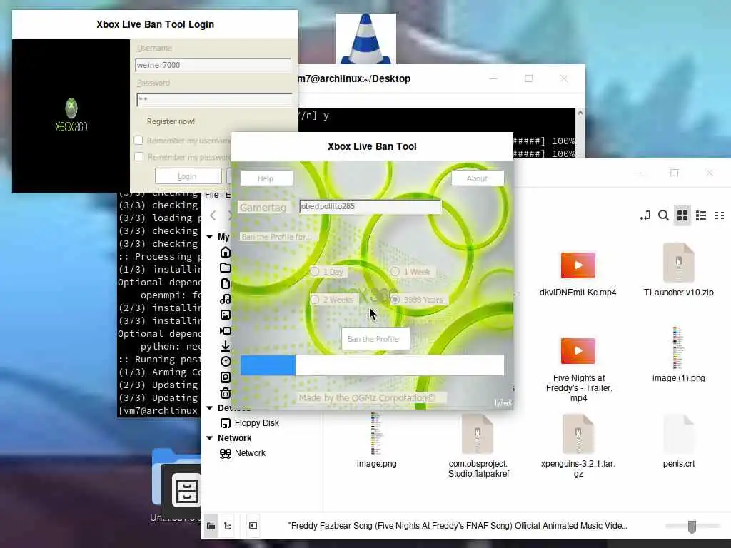The height and width of the screenshot is (548, 731).
Task: Switch to compact view in file manager
Action: click(x=720, y=215)
